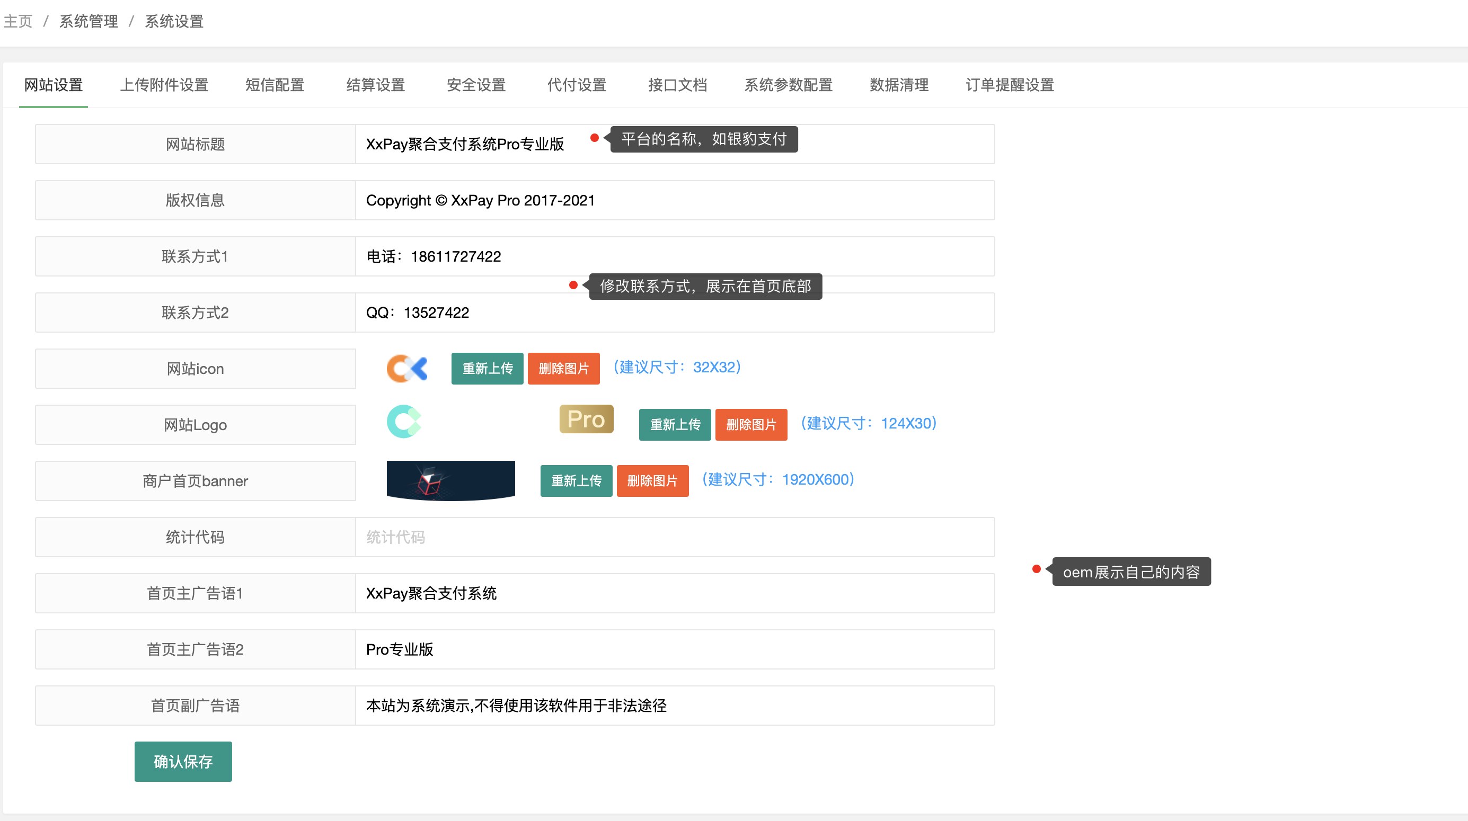Go to the 安全设置 tab
This screenshot has width=1468, height=821.
coord(476,85)
